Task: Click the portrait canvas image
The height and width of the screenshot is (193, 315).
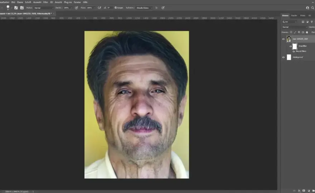Action: 137,104
